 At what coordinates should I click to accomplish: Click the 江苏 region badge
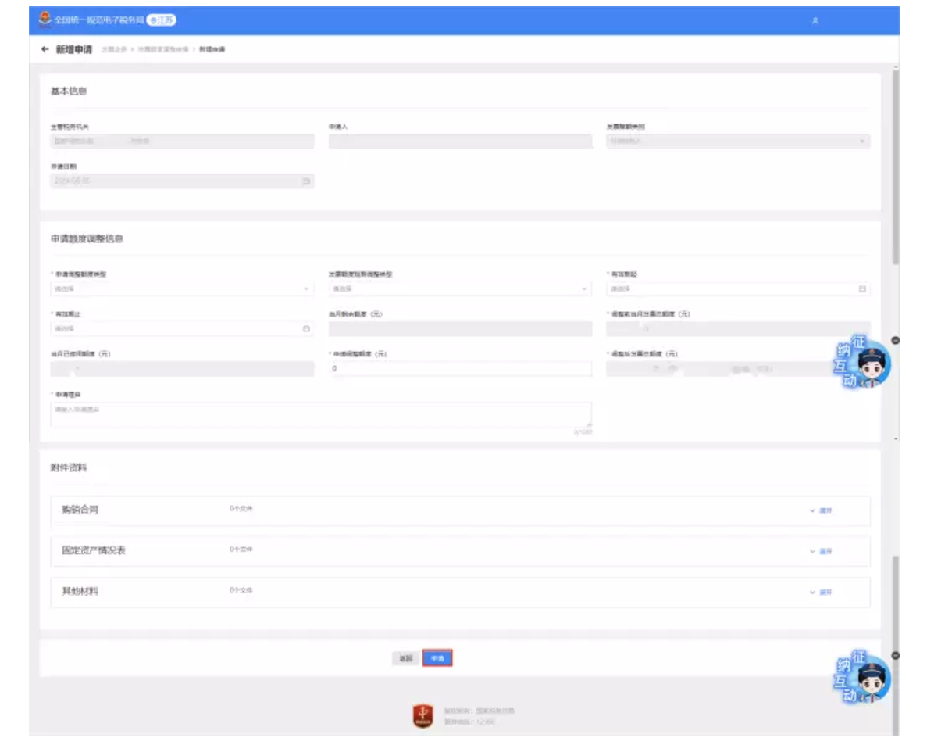(162, 20)
